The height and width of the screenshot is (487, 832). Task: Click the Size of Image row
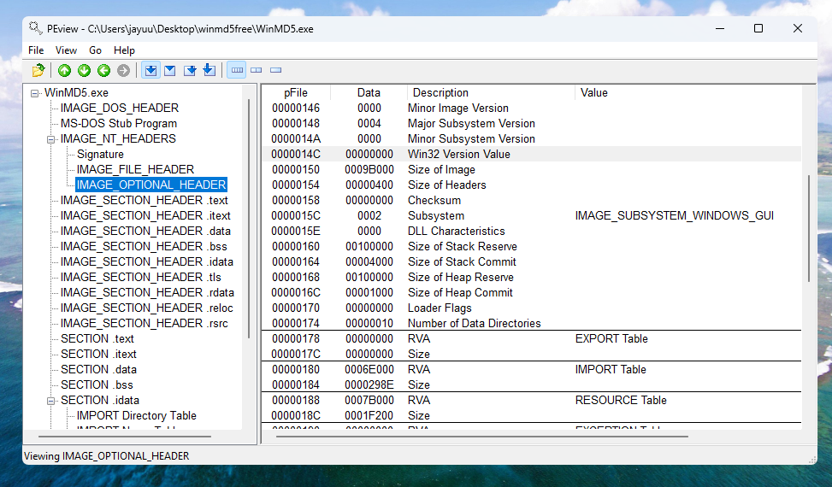coord(531,169)
